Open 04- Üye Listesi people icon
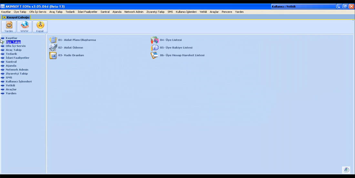Viewport: 355px width, 178px height. coord(155,40)
